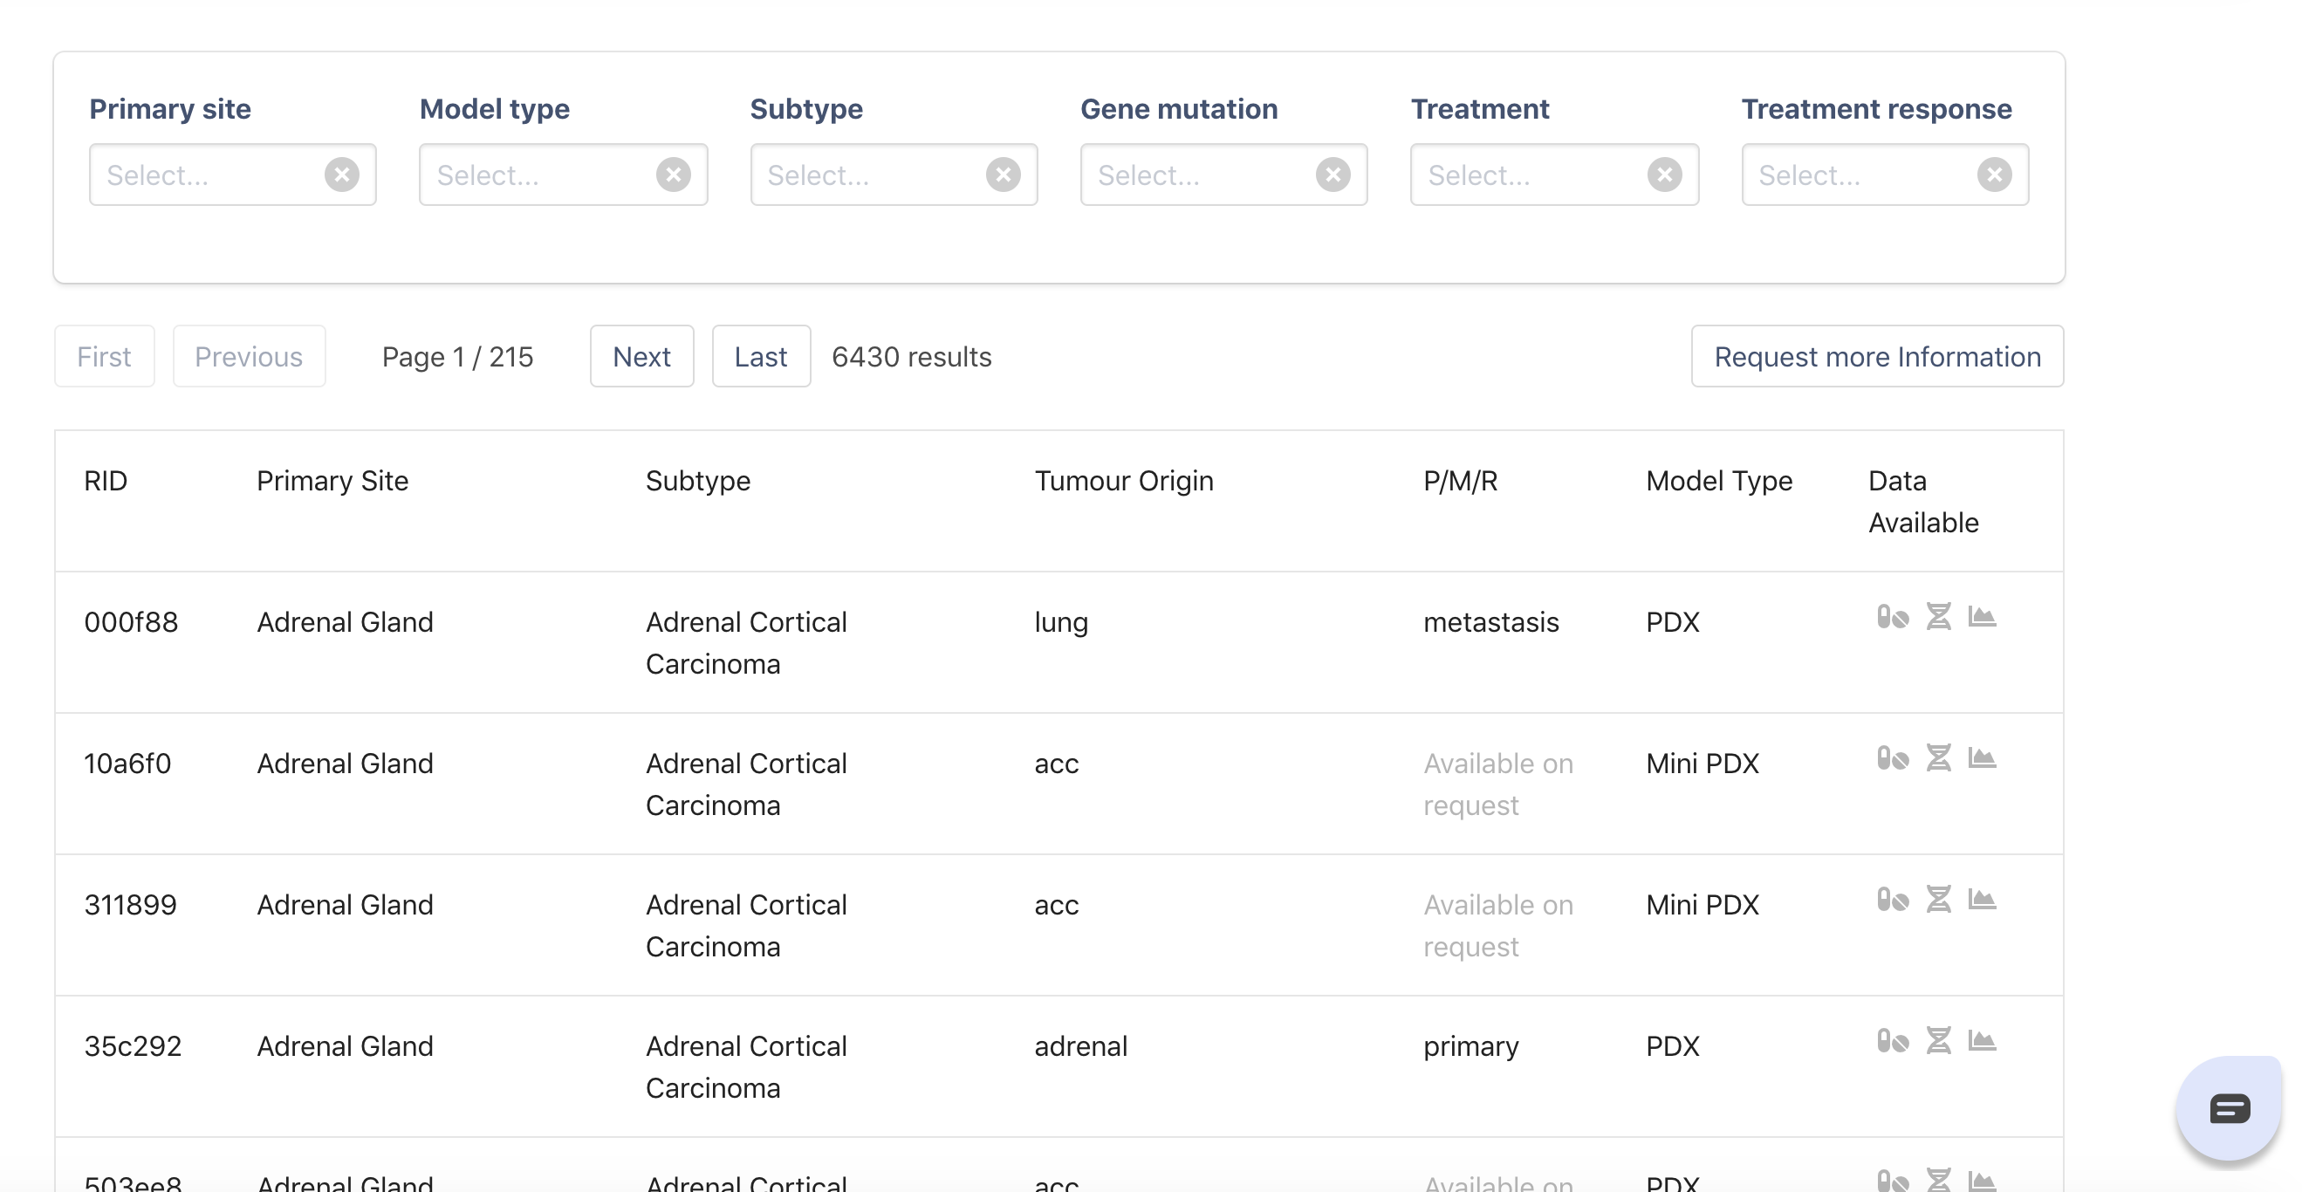
Task: Click the pills icon in row 35c292
Action: point(1892,1041)
